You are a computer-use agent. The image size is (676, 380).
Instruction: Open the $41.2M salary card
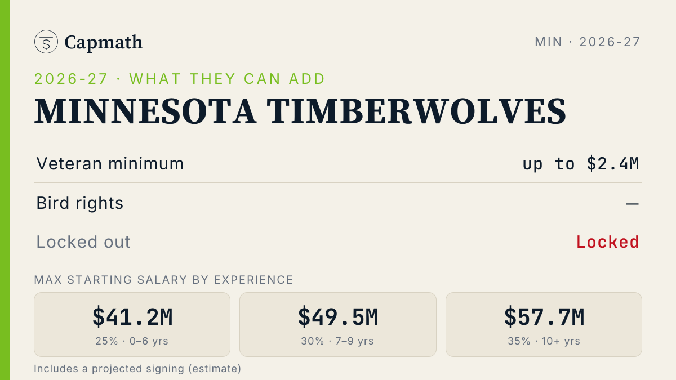(132, 324)
